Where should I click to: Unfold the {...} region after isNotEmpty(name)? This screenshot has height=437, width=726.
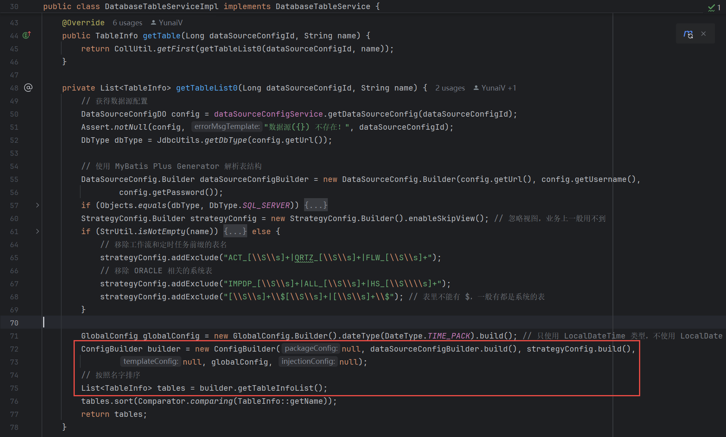(235, 231)
